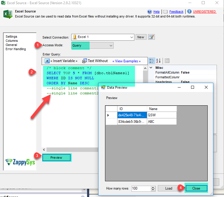
Task: Click the Text Without toolbar icon
Action: [84, 61]
